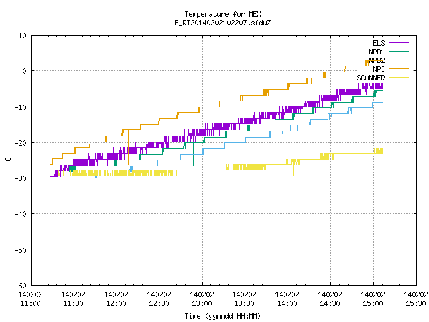This screenshot has width=429, height=322.
Task: Click the filename E_RT20140202102207.sfduZ subtitle
Action: (x=223, y=23)
